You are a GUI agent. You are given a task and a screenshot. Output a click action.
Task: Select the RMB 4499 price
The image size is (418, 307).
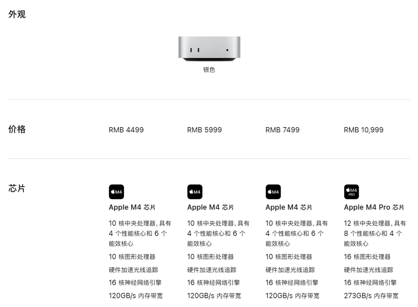click(x=126, y=130)
